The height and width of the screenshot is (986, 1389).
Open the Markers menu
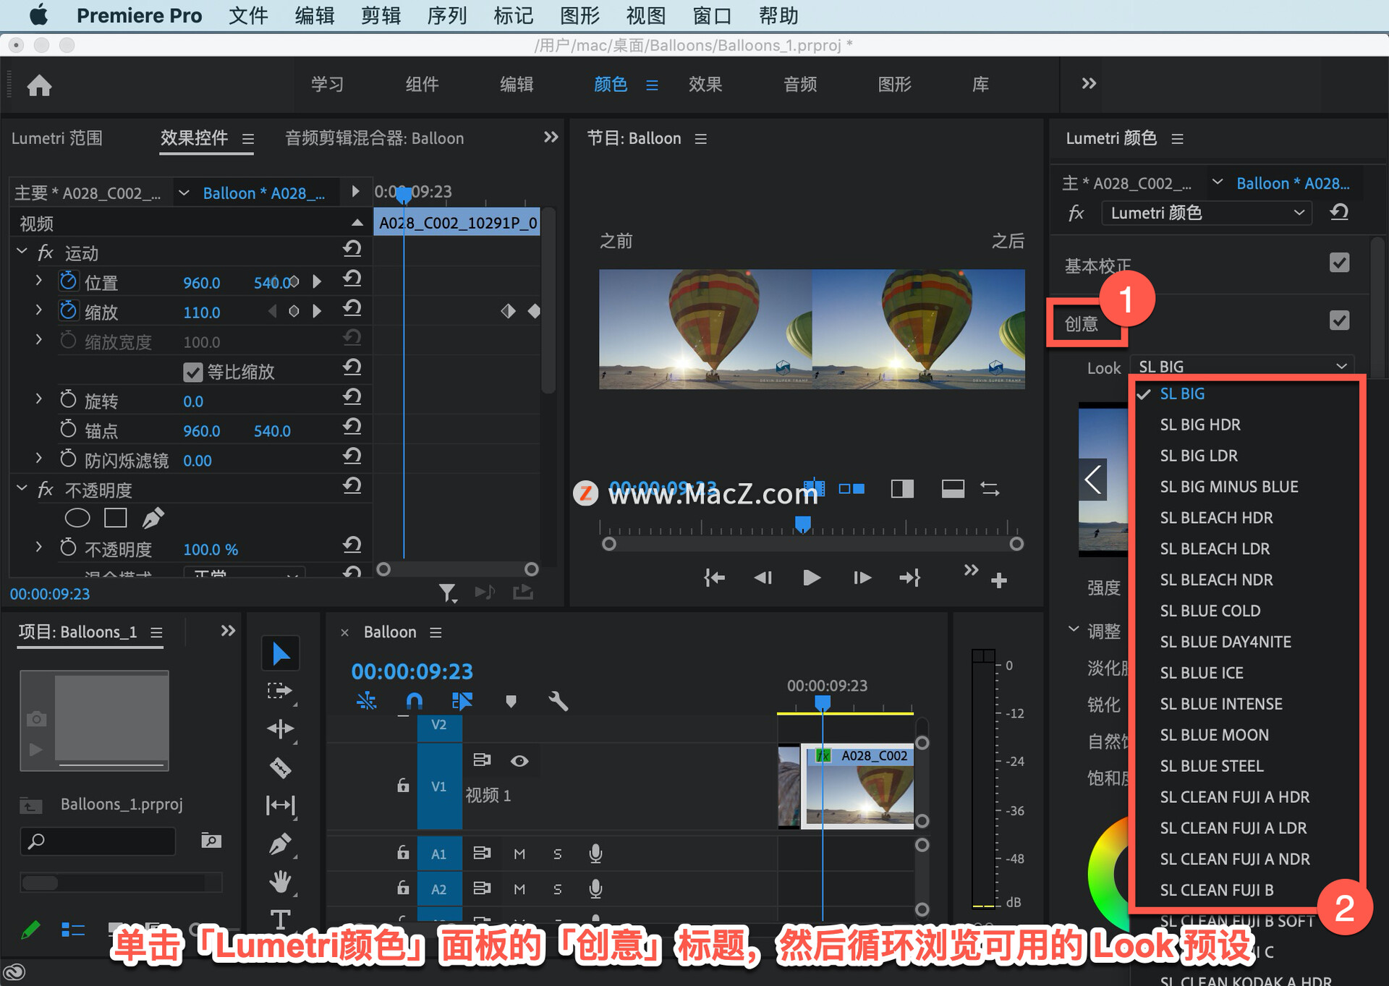[x=513, y=15]
